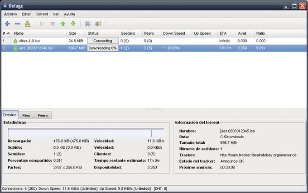Open the Ayuda menu
This screenshot has width=308, height=193.
[x=69, y=14]
